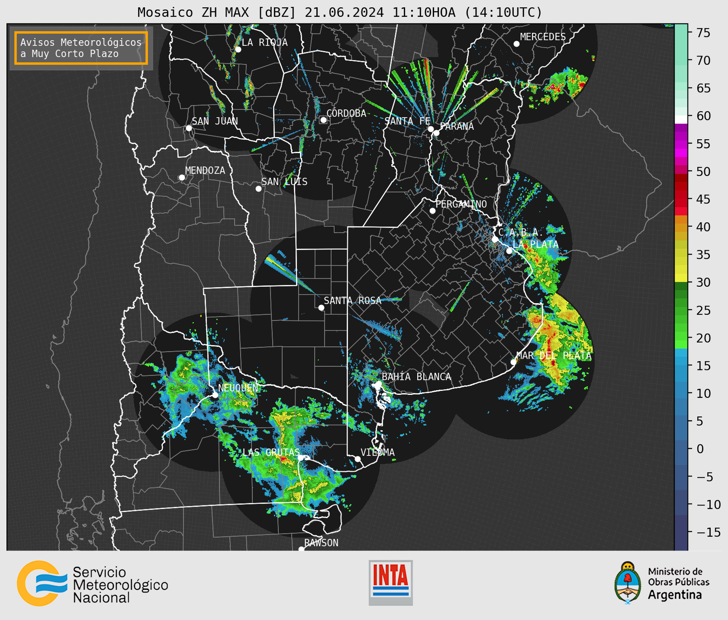Click the LA RIOJA city marker dot
728x620 pixels.
[238, 50]
